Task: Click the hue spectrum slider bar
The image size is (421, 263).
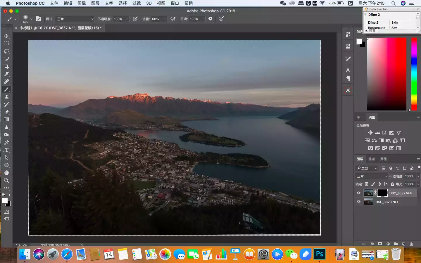Action: [x=414, y=74]
